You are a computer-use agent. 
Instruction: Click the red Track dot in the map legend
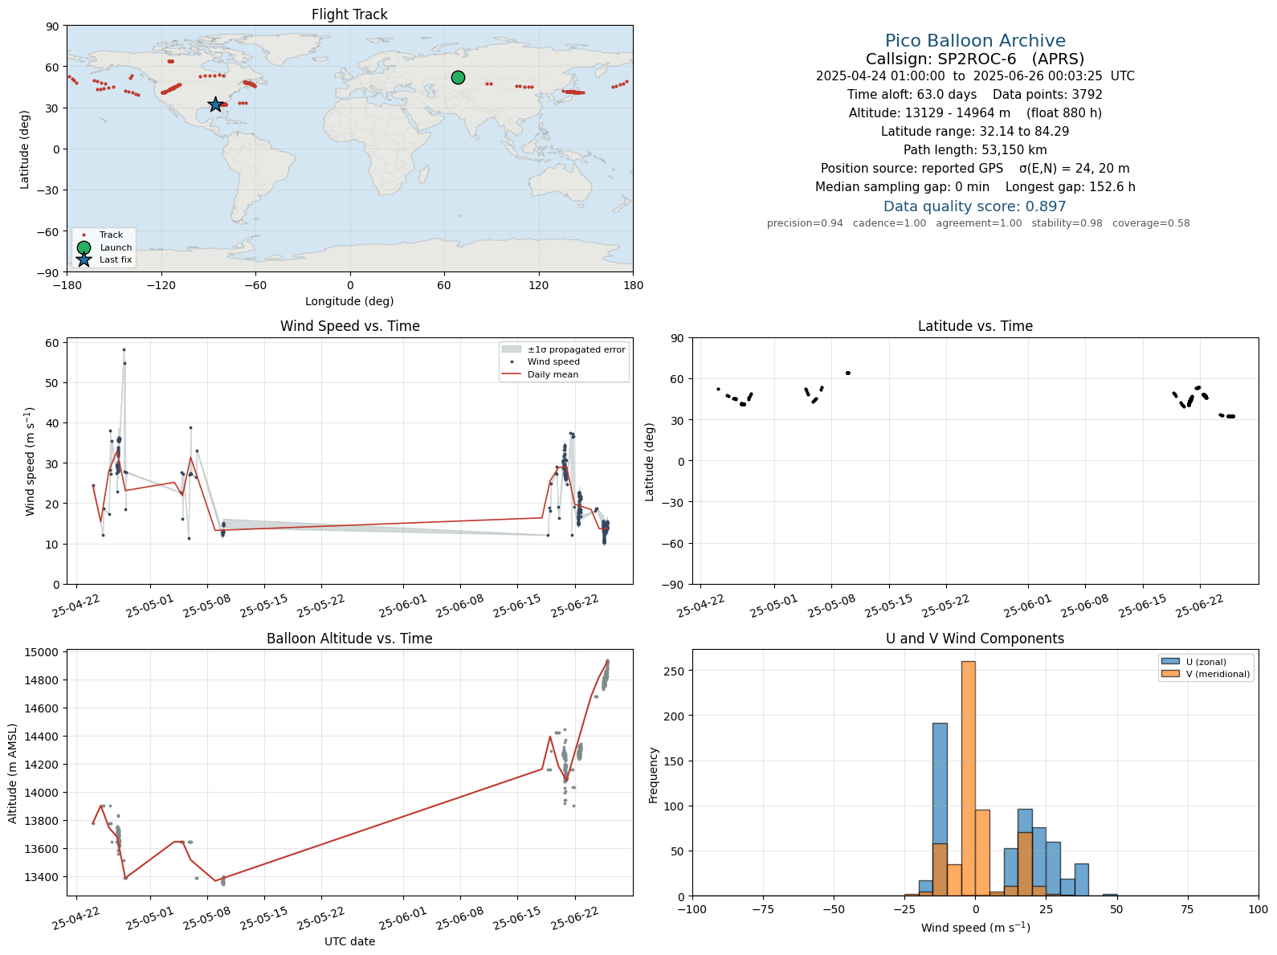pyautogui.click(x=84, y=235)
